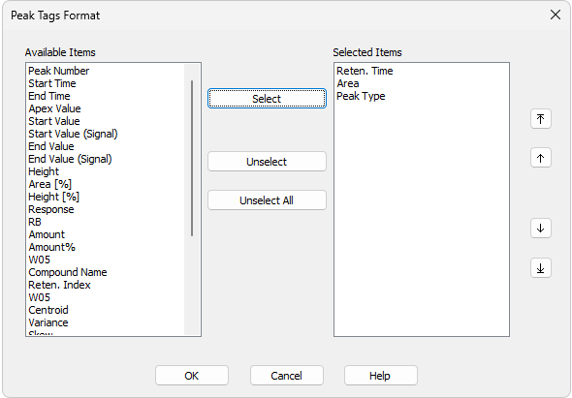Screen dimensions: 572x398
Task: Select Area [%] in Available Items
Action: click(50, 184)
